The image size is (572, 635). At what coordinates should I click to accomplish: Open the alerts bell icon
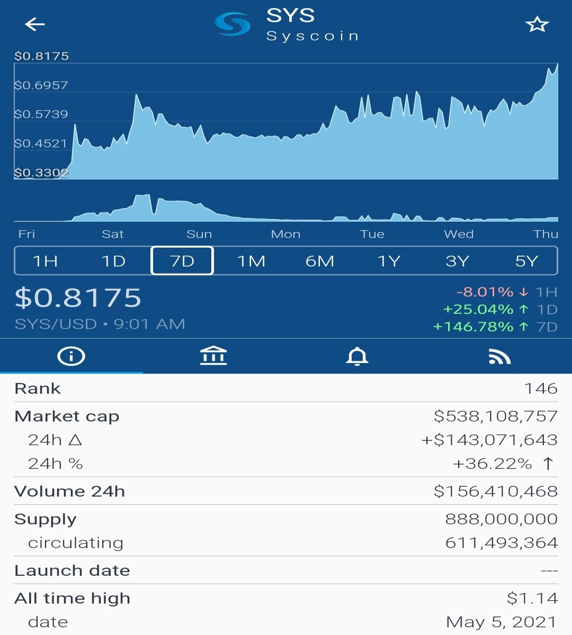click(x=357, y=356)
